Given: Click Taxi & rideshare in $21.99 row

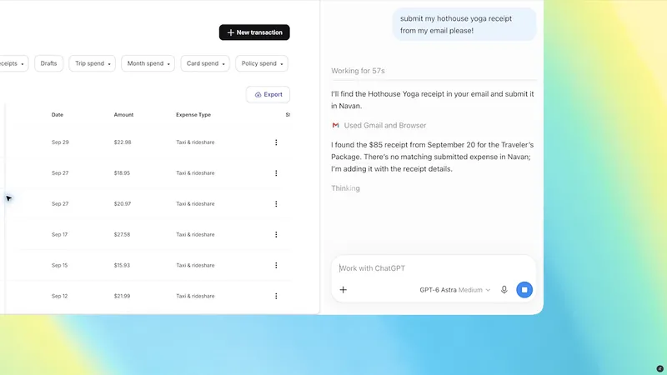Looking at the screenshot, I should coord(195,296).
